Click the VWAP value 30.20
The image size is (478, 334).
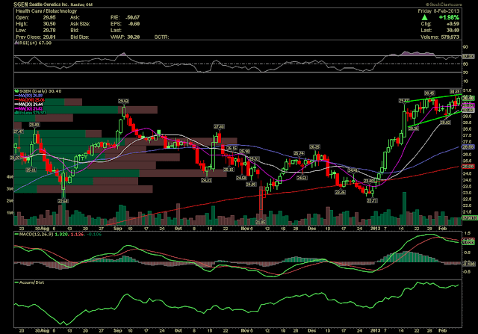pos(134,37)
